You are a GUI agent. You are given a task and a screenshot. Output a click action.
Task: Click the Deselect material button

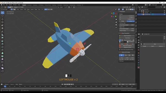[x=161, y=46]
